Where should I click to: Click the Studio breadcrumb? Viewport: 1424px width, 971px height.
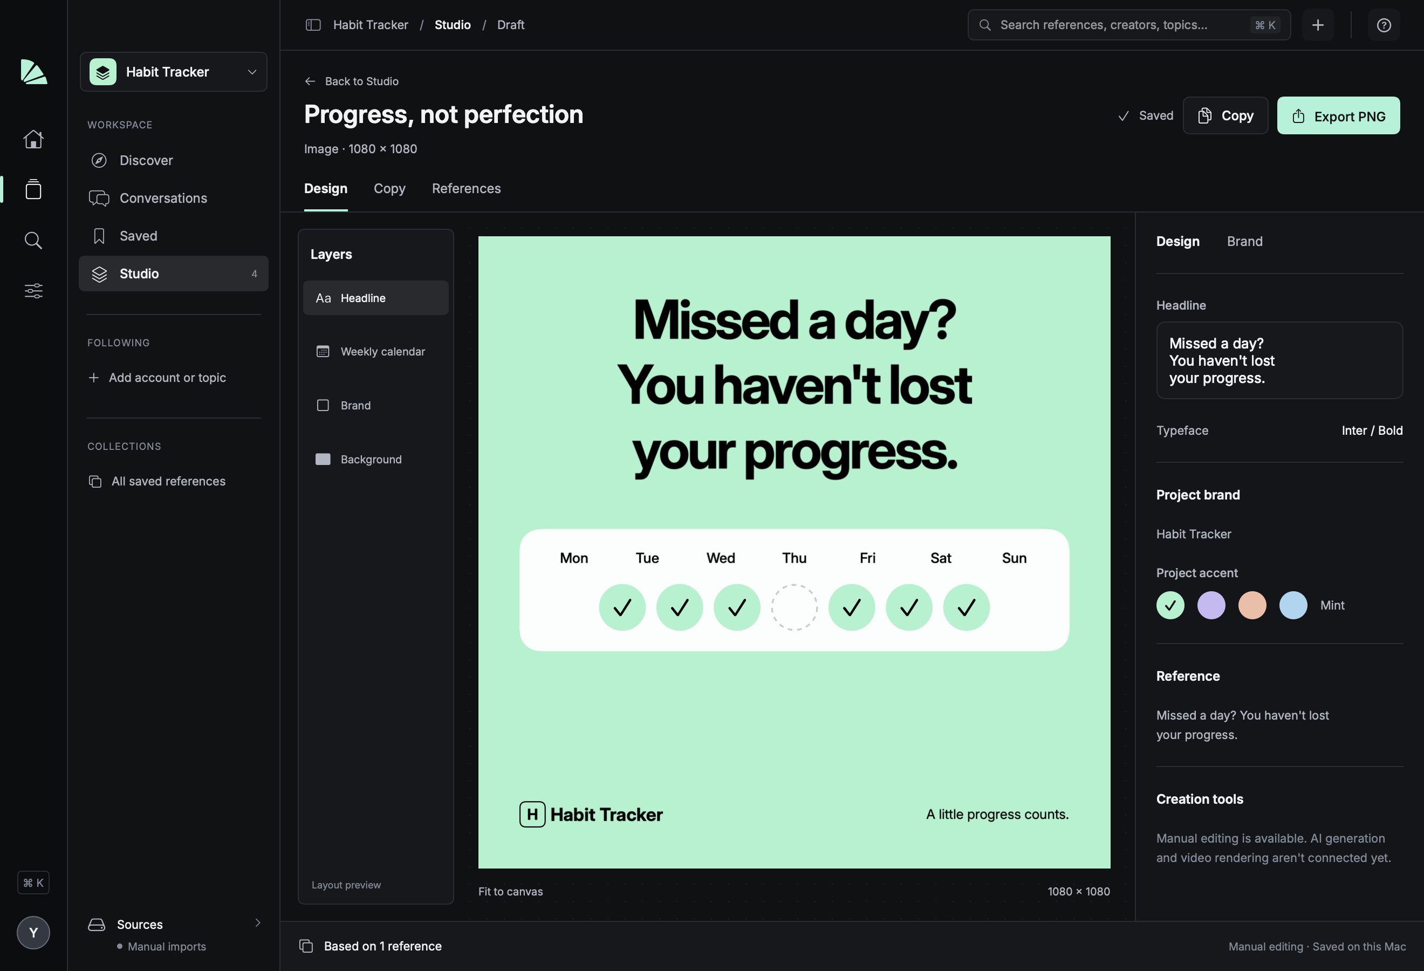[x=453, y=25]
